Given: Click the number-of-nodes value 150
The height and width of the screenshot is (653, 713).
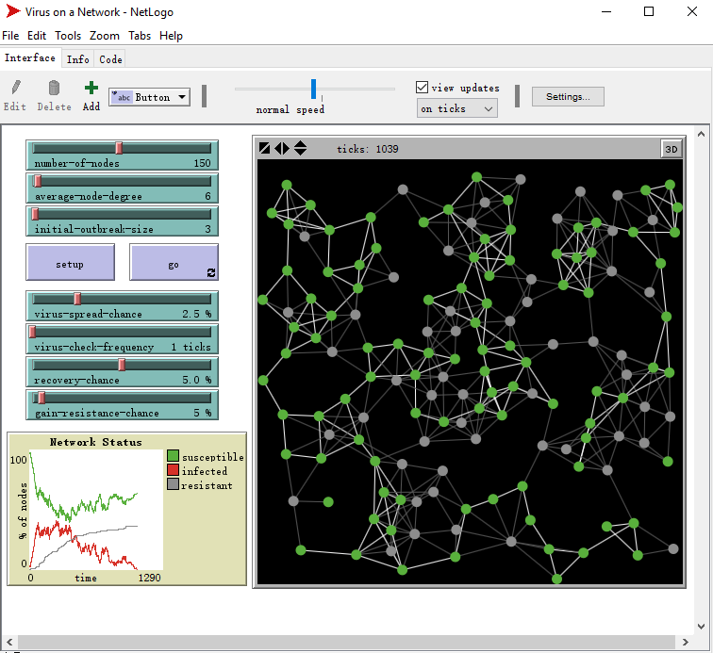Looking at the screenshot, I should pyautogui.click(x=203, y=163).
